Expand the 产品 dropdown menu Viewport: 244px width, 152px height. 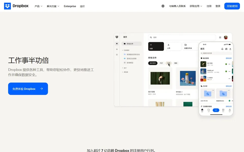pyautogui.click(x=38, y=6)
